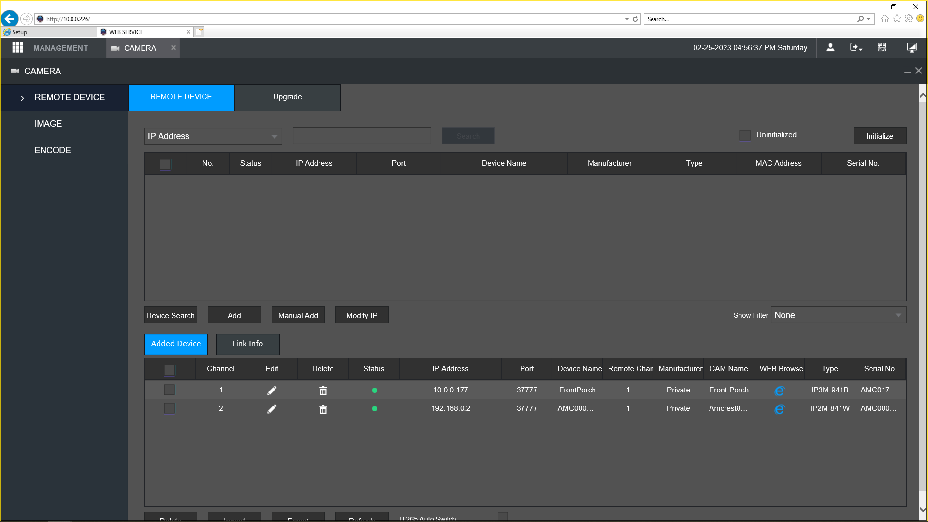Click the Modify IP button
The height and width of the screenshot is (522, 928).
[x=362, y=315]
